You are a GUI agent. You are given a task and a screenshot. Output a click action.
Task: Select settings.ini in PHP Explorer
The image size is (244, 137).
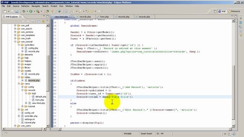click(x=30, y=119)
